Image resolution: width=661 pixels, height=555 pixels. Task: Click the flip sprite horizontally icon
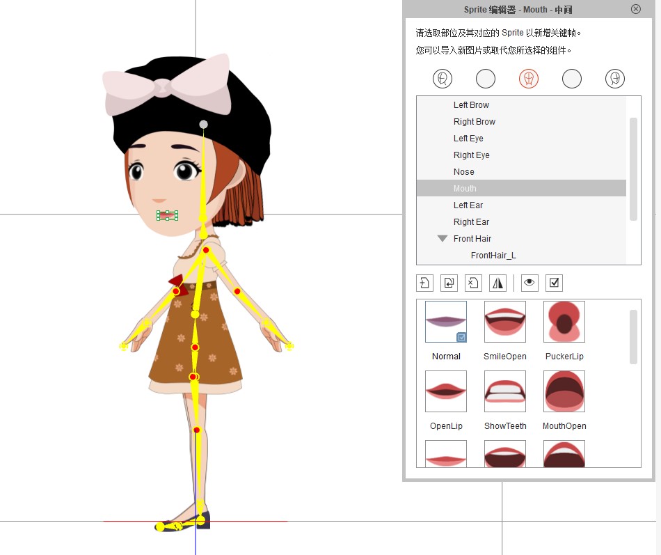[x=498, y=283]
